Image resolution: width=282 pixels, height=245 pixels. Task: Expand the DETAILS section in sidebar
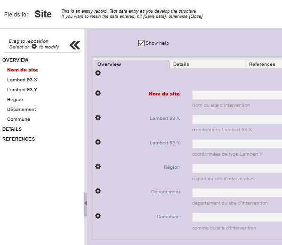click(x=12, y=129)
